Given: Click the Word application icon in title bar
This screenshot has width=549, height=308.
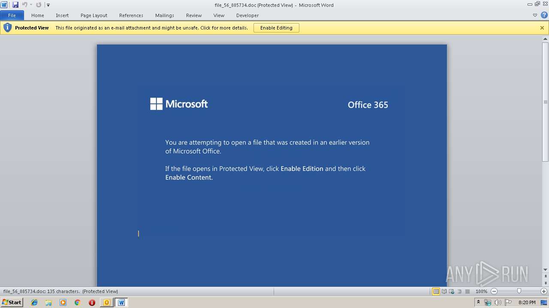Looking at the screenshot, I should tap(4, 5).
